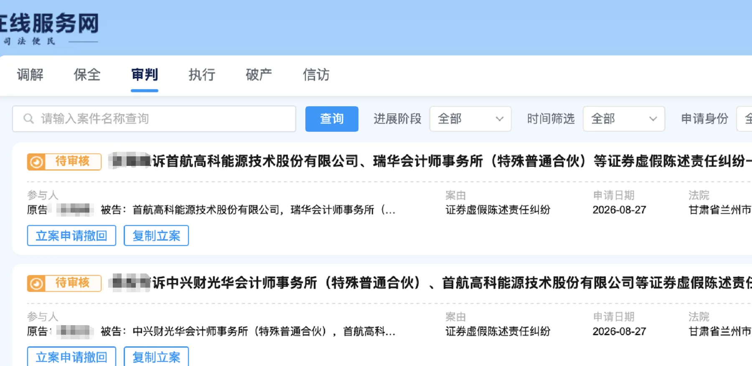Click 复制立案 for the 首航高科 case
The image size is (752, 366).
point(156,236)
